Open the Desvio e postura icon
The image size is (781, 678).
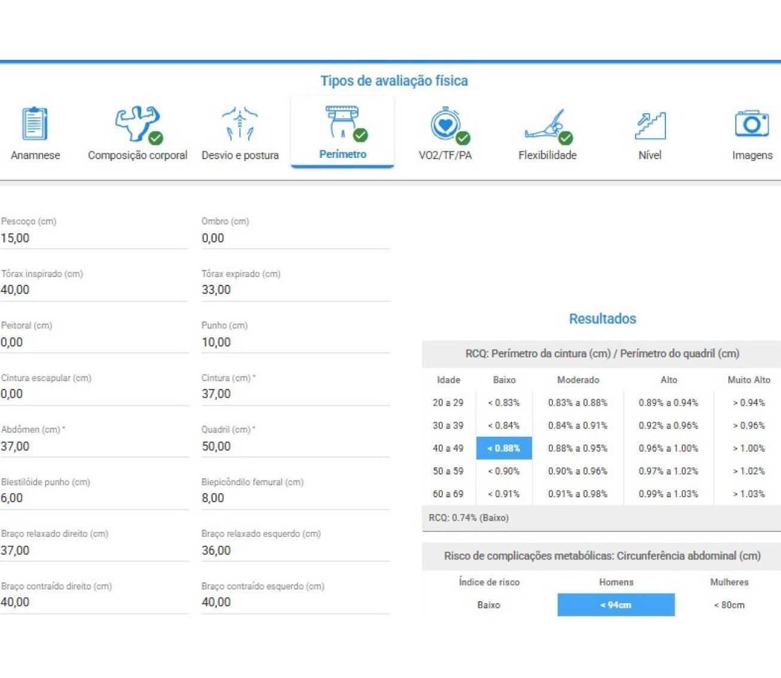click(240, 124)
